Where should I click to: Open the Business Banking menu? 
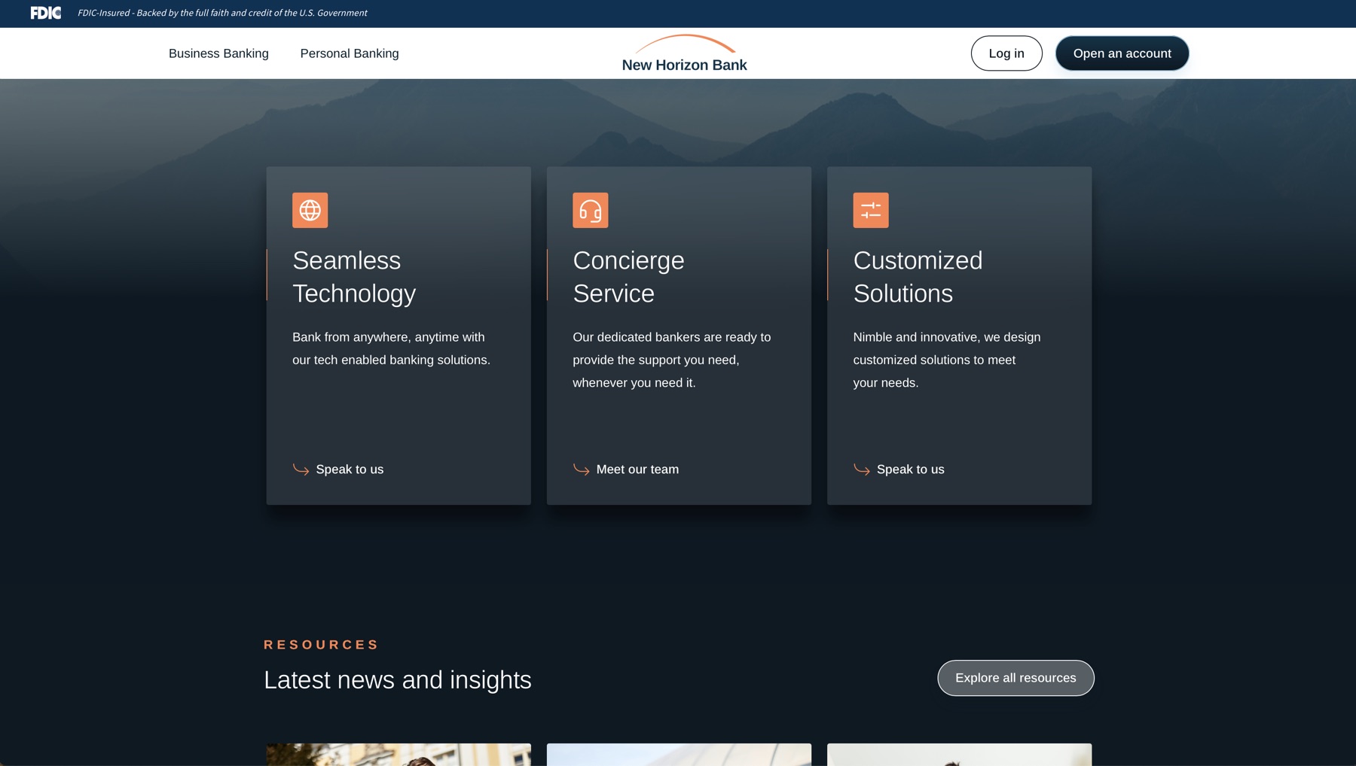tap(218, 53)
